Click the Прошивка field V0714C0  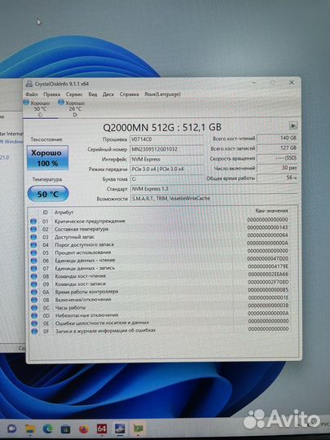click(167, 139)
